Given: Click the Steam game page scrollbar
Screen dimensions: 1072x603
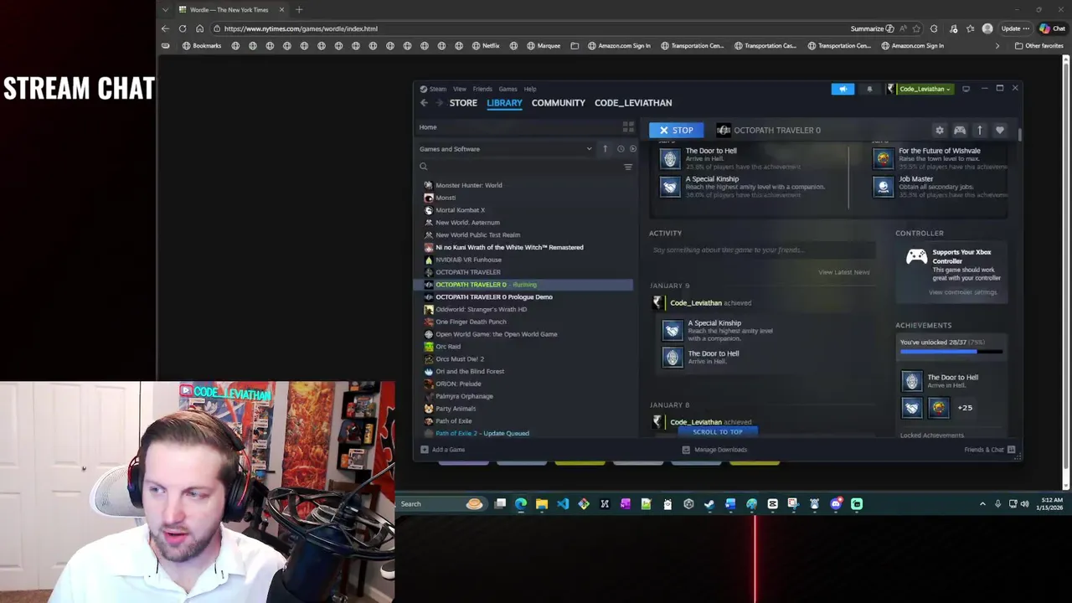Looking at the screenshot, I should pos(1019,135).
